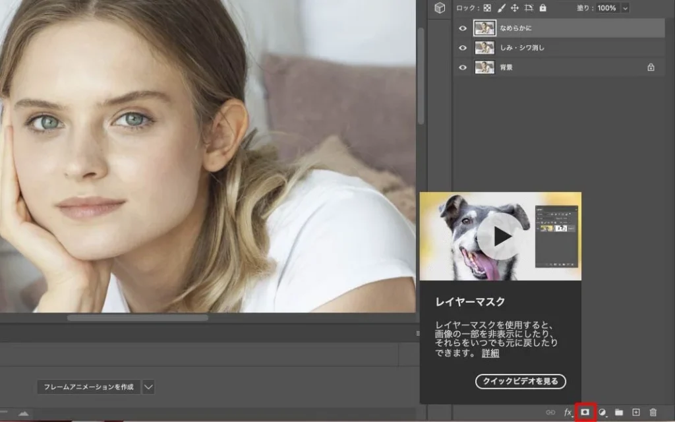
Task: Toggle visibility of the 背景 layer
Action: [x=463, y=67]
